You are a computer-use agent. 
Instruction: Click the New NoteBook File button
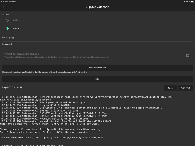[97, 68]
